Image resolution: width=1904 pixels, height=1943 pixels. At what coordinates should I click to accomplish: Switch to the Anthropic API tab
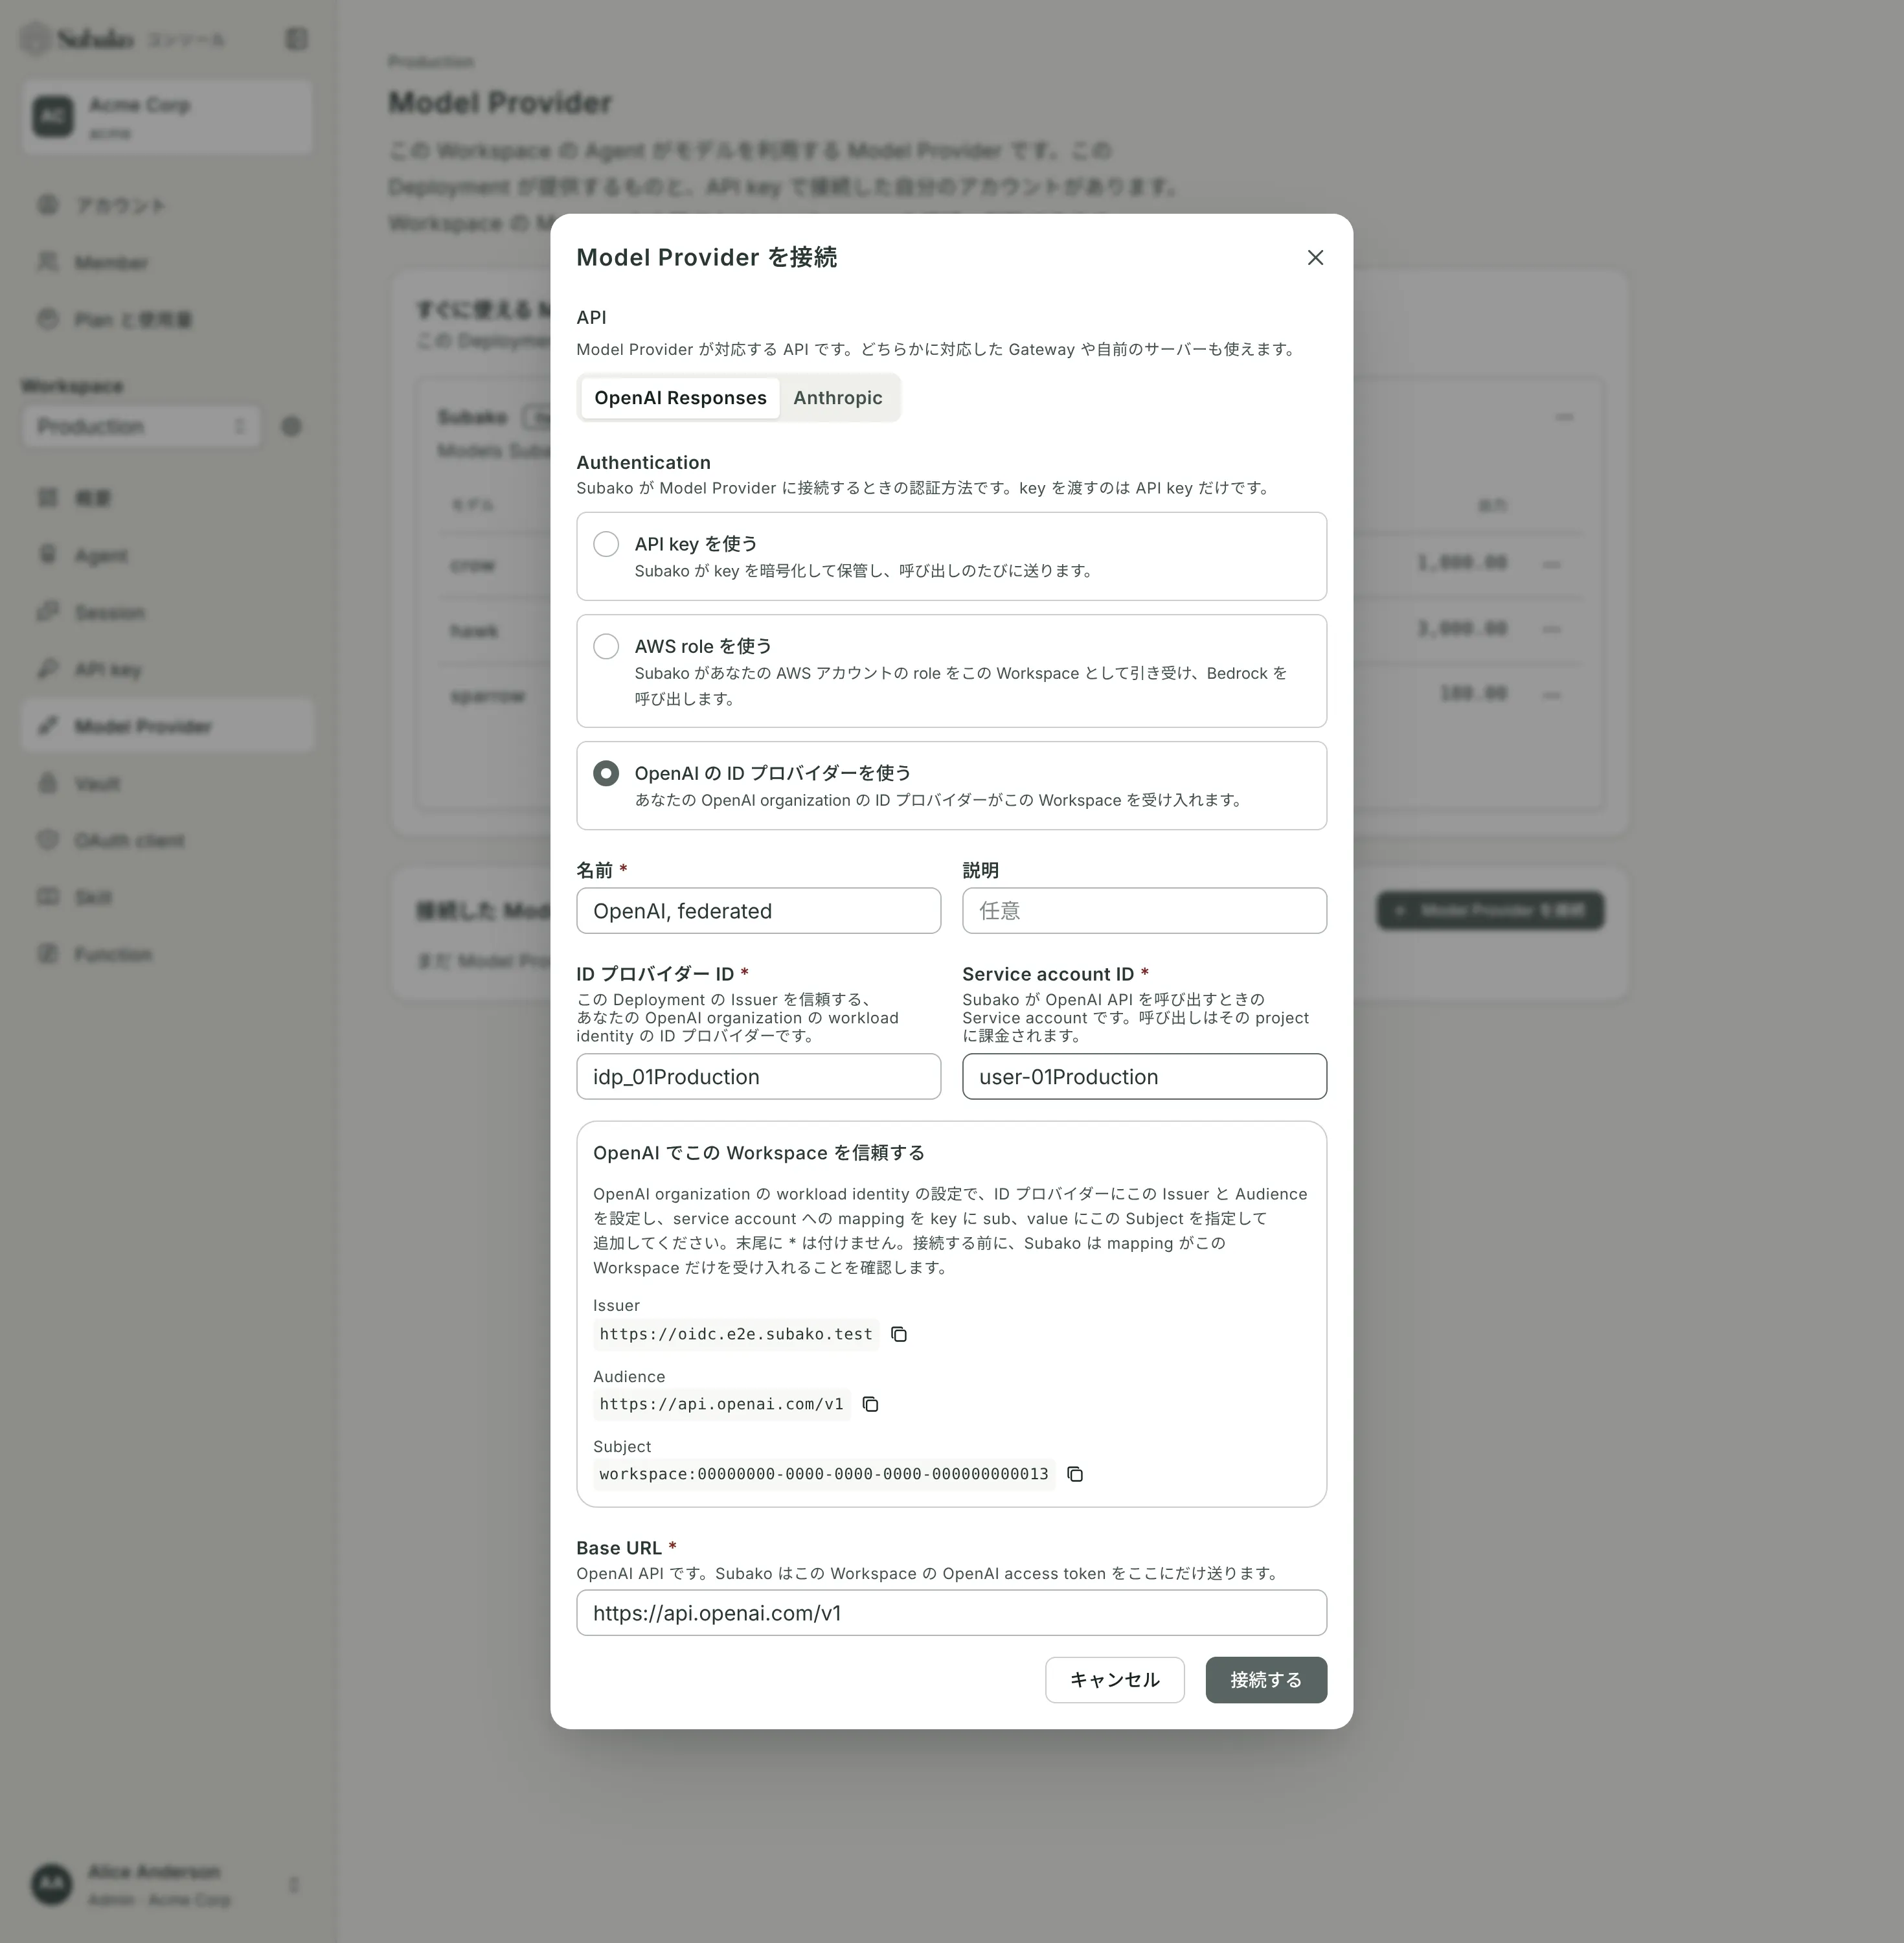[x=837, y=398]
